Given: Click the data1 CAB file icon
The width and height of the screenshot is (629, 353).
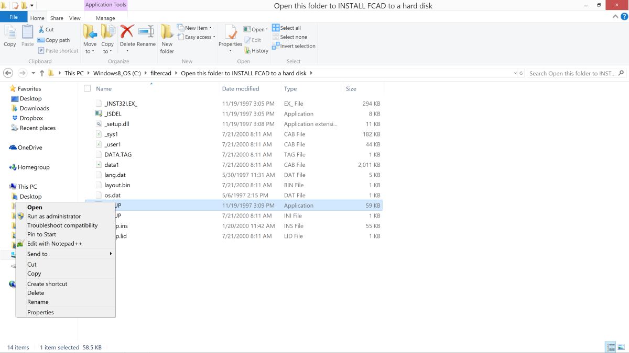Looking at the screenshot, I should [x=99, y=165].
